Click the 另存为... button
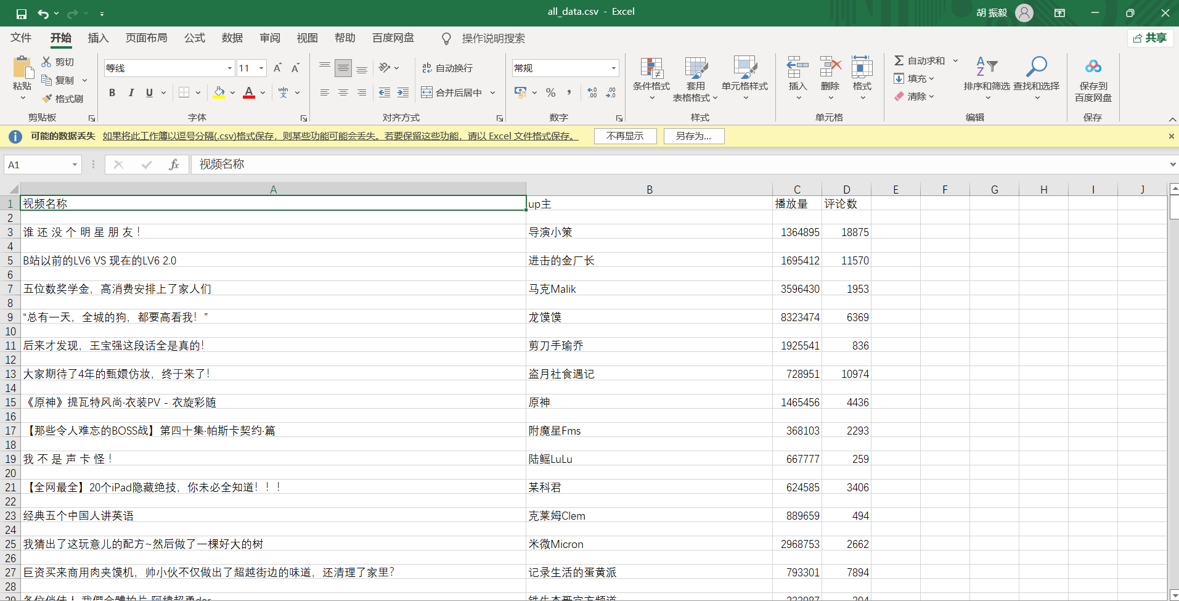Image resolution: width=1179 pixels, height=601 pixels. pyautogui.click(x=693, y=136)
